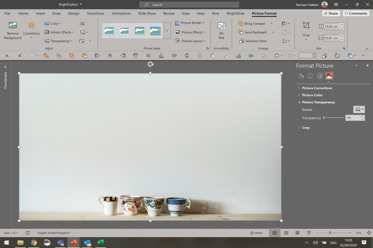Switch to the BrightSlide ribbon tab
Image resolution: width=373 pixels, height=248 pixels.
235,13
